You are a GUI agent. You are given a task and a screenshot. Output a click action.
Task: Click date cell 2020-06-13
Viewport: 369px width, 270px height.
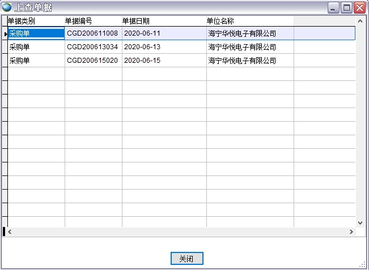click(x=142, y=47)
